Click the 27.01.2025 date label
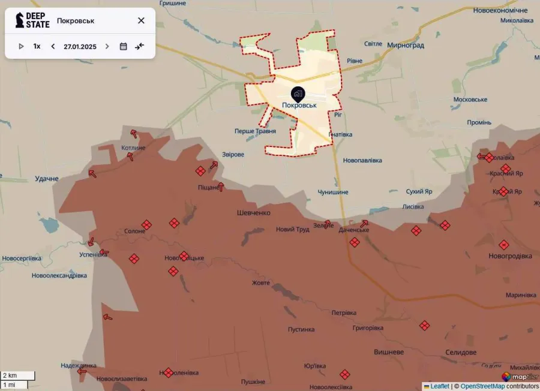Image resolution: width=540 pixels, height=391 pixels. (x=80, y=46)
